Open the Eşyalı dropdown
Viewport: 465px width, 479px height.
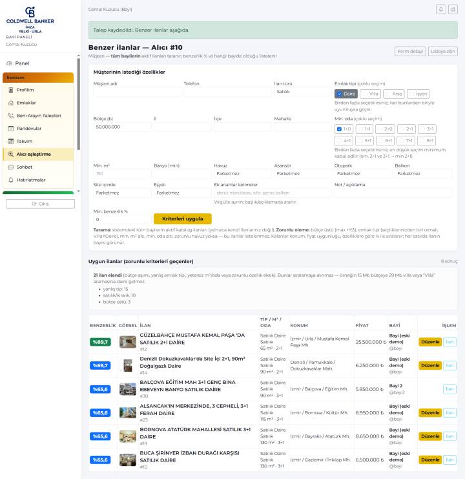pyautogui.click(x=183, y=193)
